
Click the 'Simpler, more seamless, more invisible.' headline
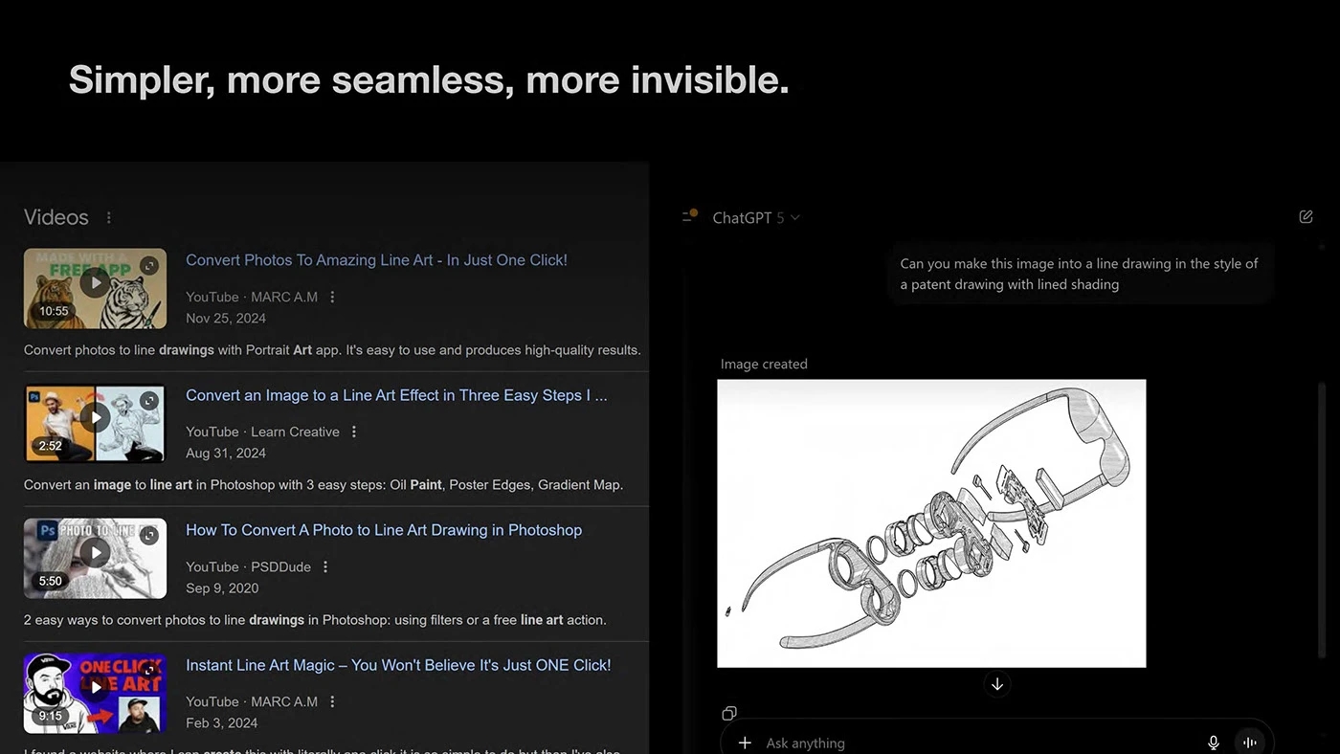(429, 80)
